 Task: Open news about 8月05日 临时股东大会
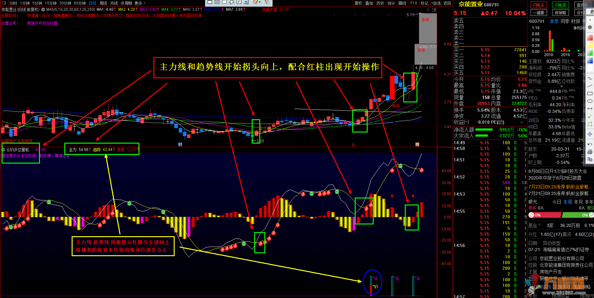[558, 171]
